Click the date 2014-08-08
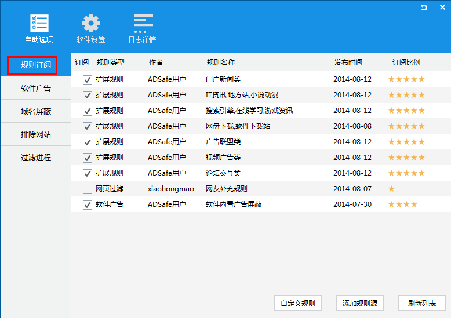Viewport: 451px width, 318px height. click(x=352, y=126)
